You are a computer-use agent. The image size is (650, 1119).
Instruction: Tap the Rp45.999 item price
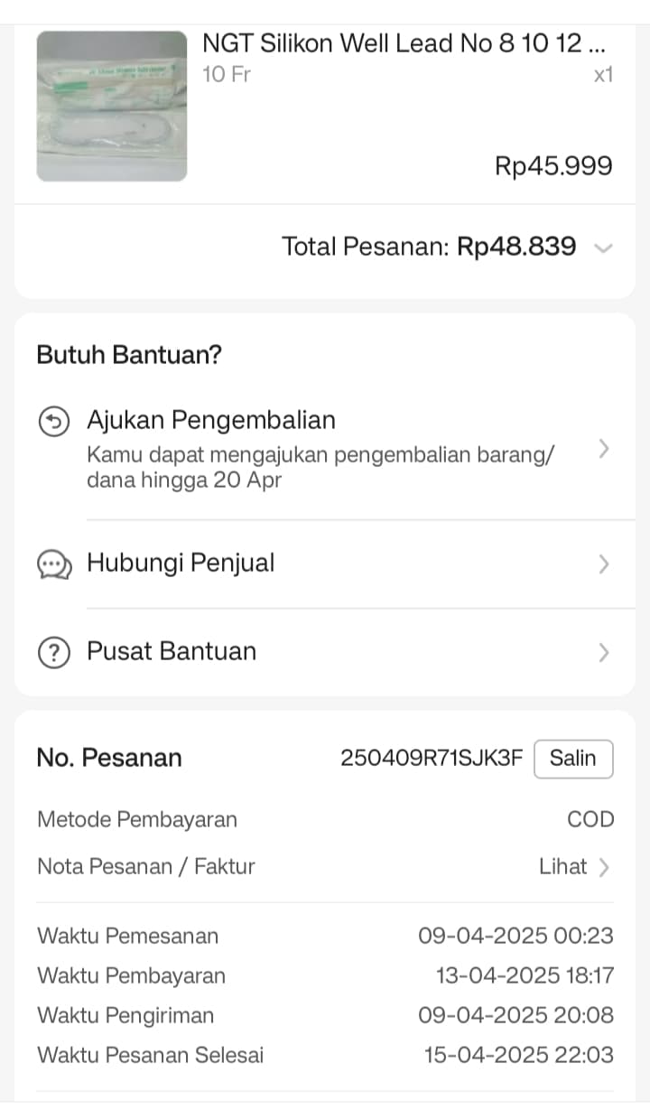[x=553, y=166]
